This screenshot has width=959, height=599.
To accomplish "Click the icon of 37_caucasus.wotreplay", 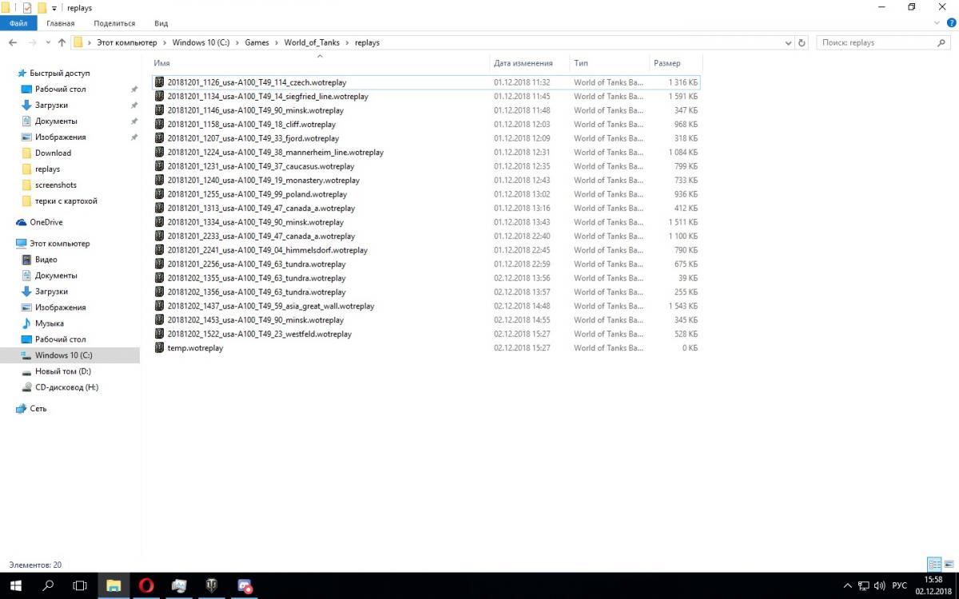I will point(159,166).
